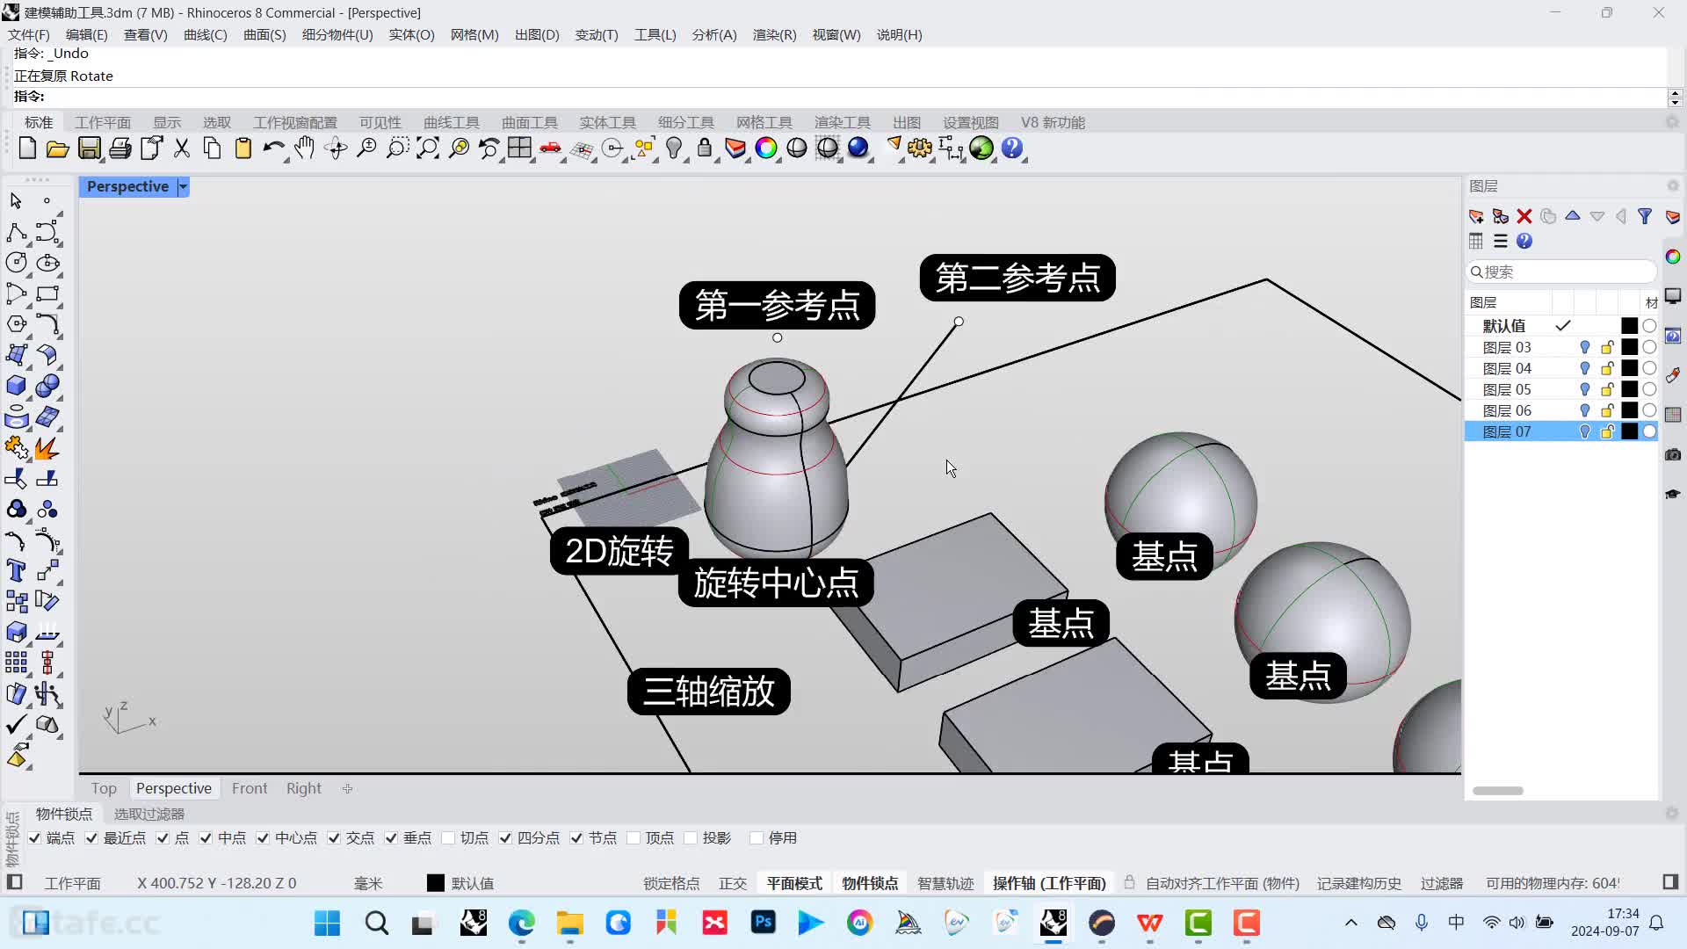Viewport: 1687px width, 949px height.
Task: Toggle the 中心点 snap checkbox
Action: (263, 838)
